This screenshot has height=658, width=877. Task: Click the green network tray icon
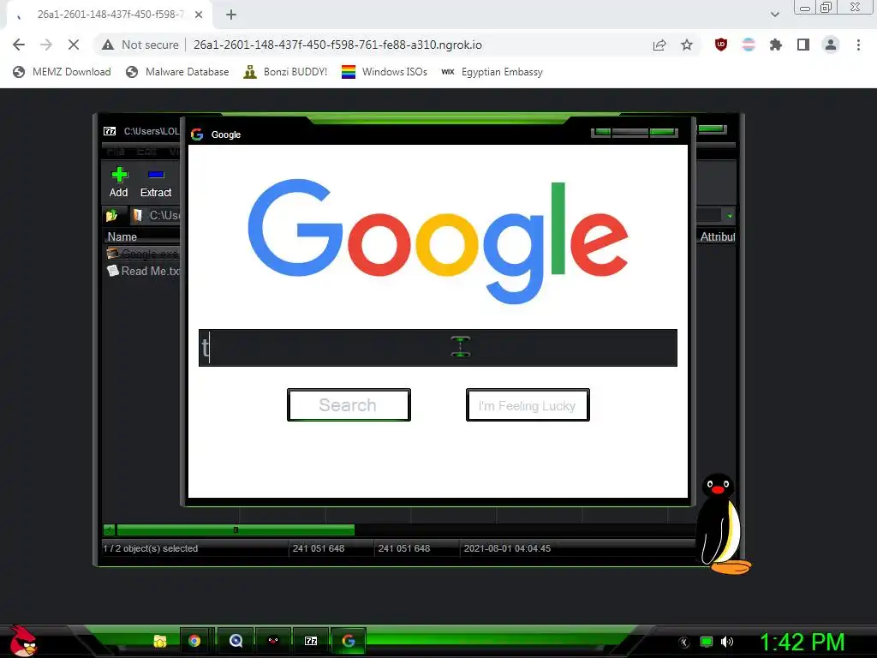click(x=707, y=643)
